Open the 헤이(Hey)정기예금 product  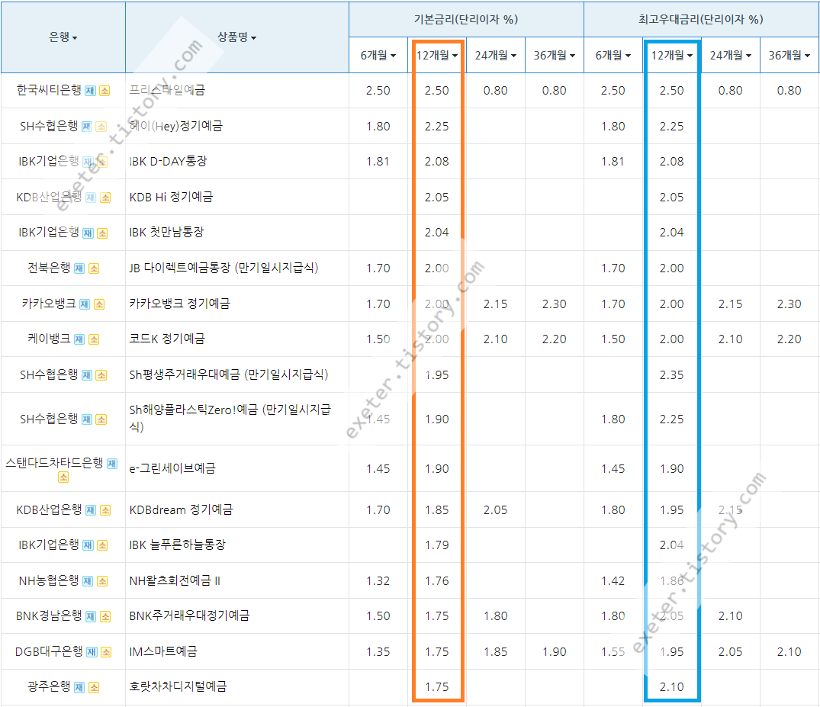[x=175, y=126]
